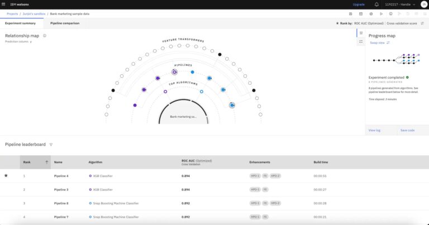Click the Upgrade link
Viewport: 429px width, 225px height.
[359, 4]
